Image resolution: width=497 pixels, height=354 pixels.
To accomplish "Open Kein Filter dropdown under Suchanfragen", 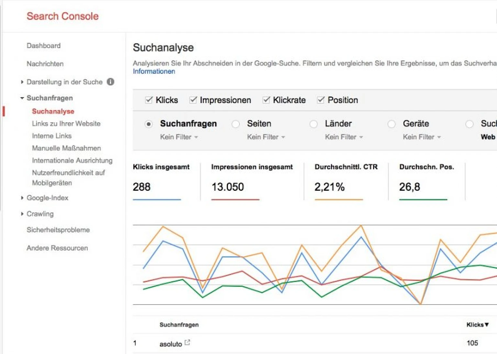I will (179, 137).
